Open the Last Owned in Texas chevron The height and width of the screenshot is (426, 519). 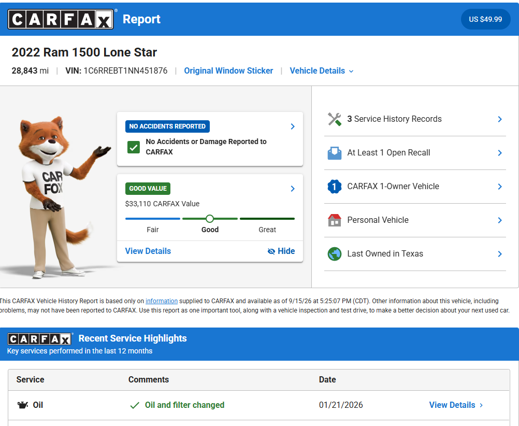click(x=500, y=254)
